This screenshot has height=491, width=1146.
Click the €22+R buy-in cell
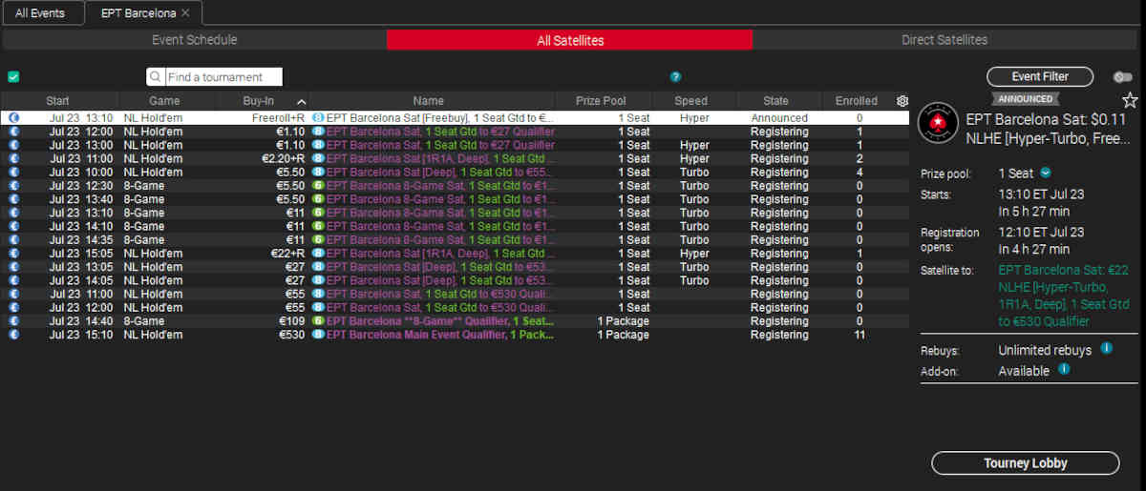pos(286,254)
